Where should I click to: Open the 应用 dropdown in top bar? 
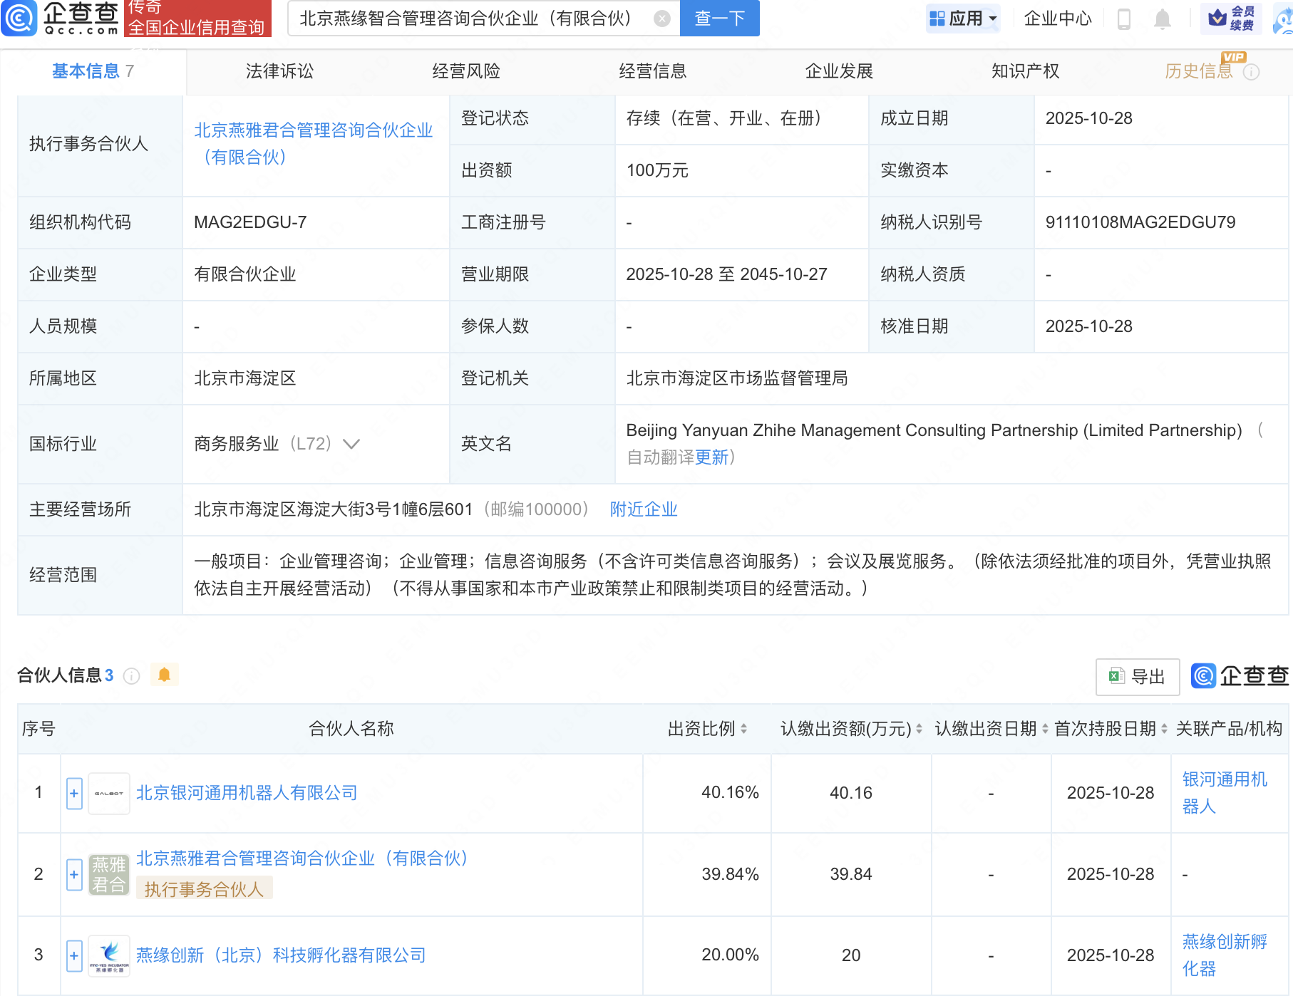pyautogui.click(x=963, y=19)
